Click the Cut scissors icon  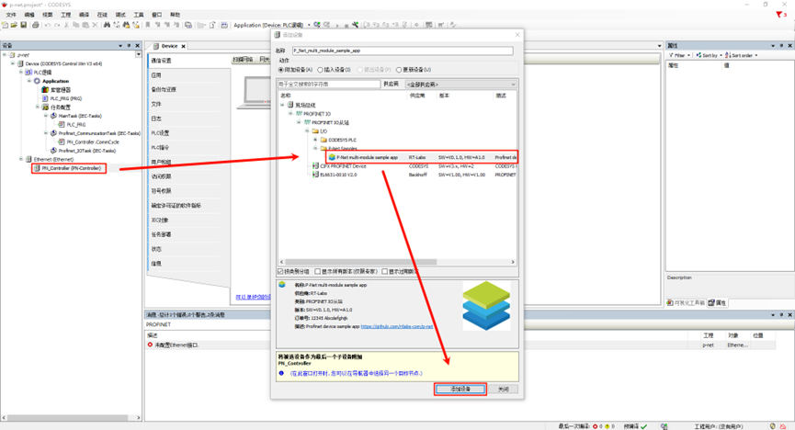point(66,25)
